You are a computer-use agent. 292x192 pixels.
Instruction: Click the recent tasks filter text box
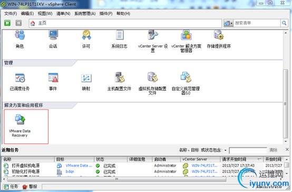(248, 150)
